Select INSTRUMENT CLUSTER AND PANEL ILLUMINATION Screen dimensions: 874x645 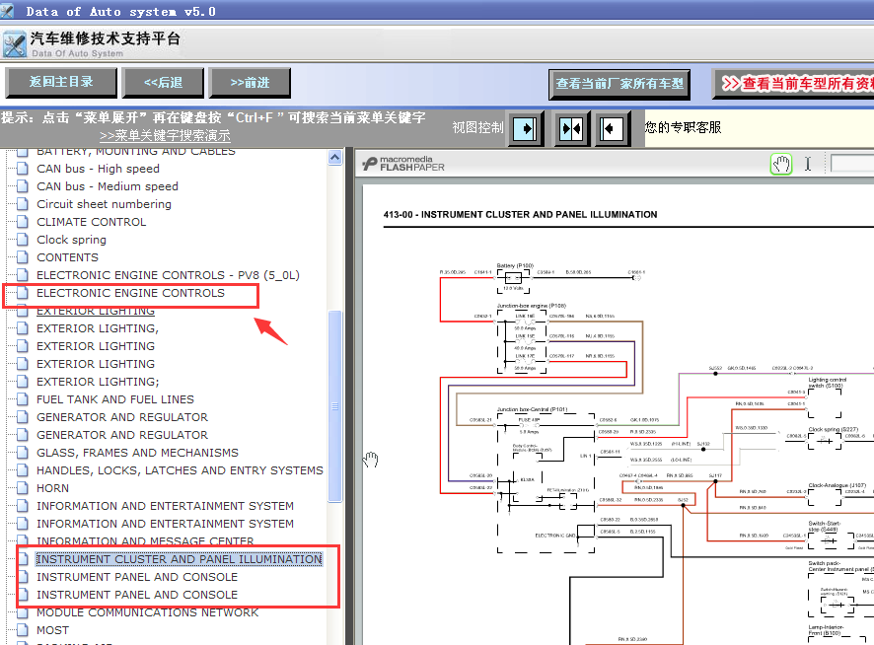click(x=180, y=559)
